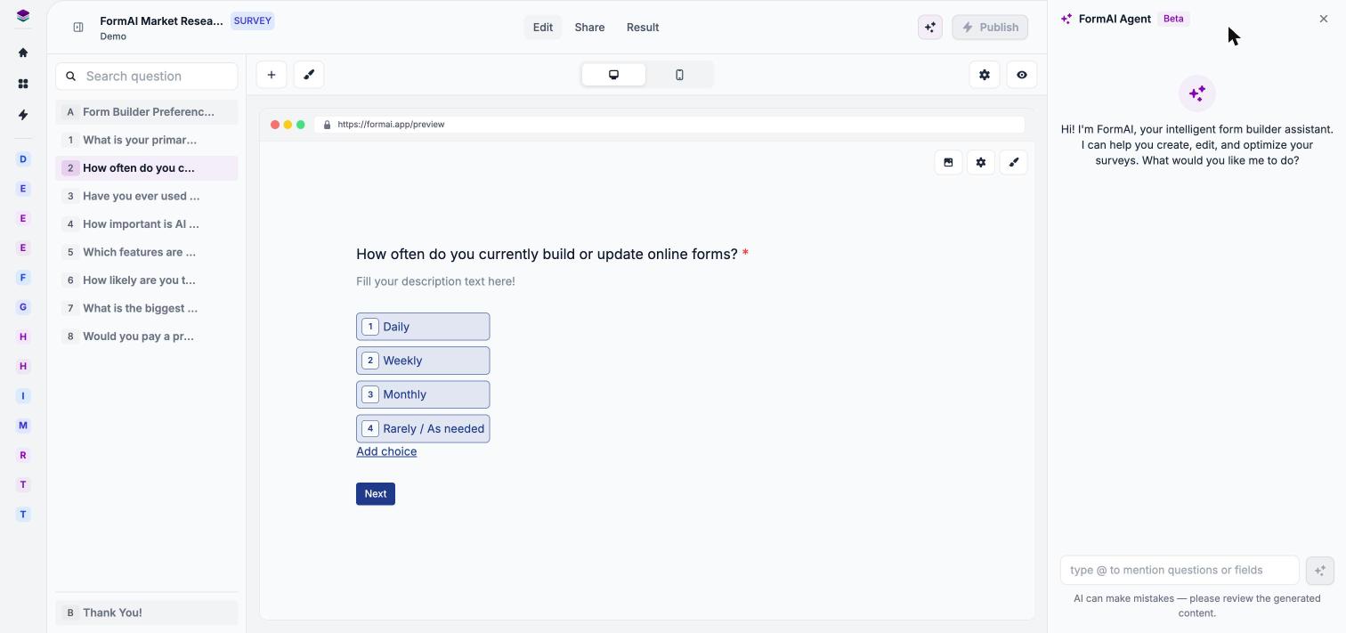Open workspace R in the sidebar

(23, 455)
